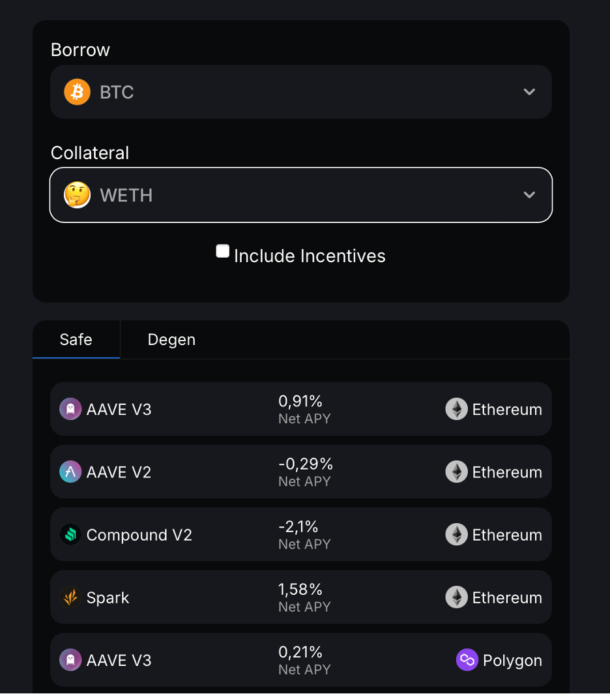
Task: Click the AAVE V3 ghost icon on Ethereum row
Action: tap(70, 409)
